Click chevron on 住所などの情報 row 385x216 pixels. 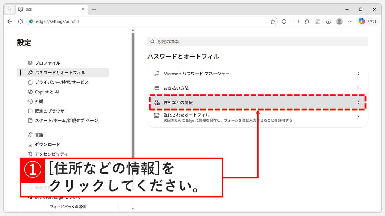click(x=358, y=102)
